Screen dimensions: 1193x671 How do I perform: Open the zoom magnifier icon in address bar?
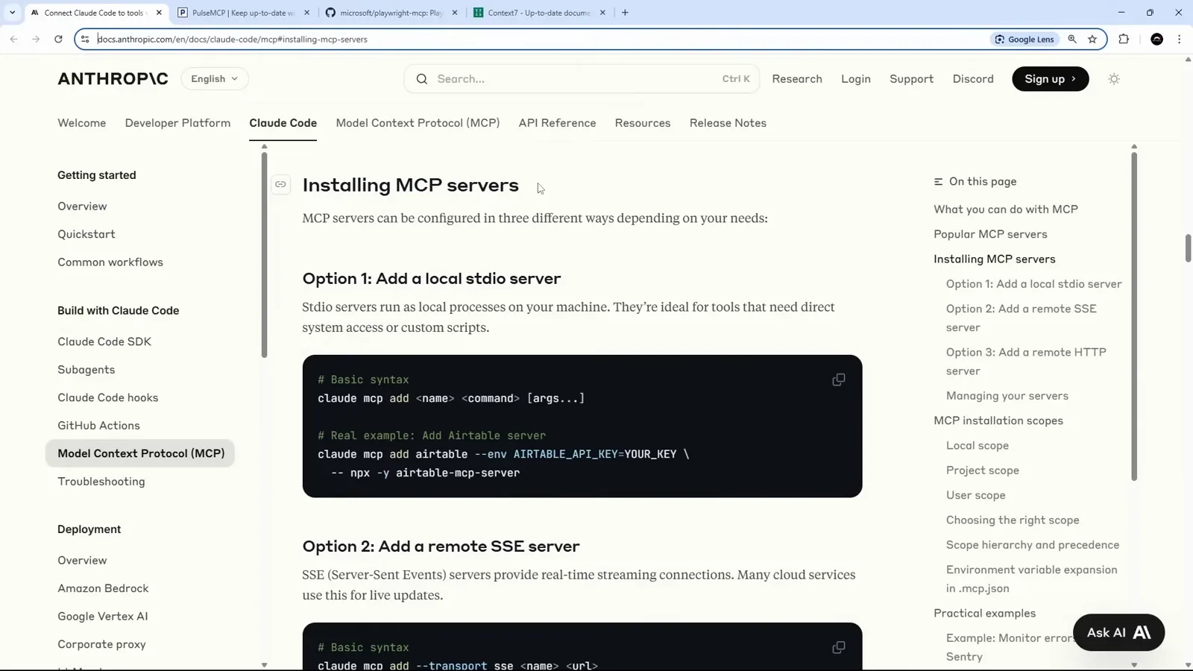[x=1072, y=40]
